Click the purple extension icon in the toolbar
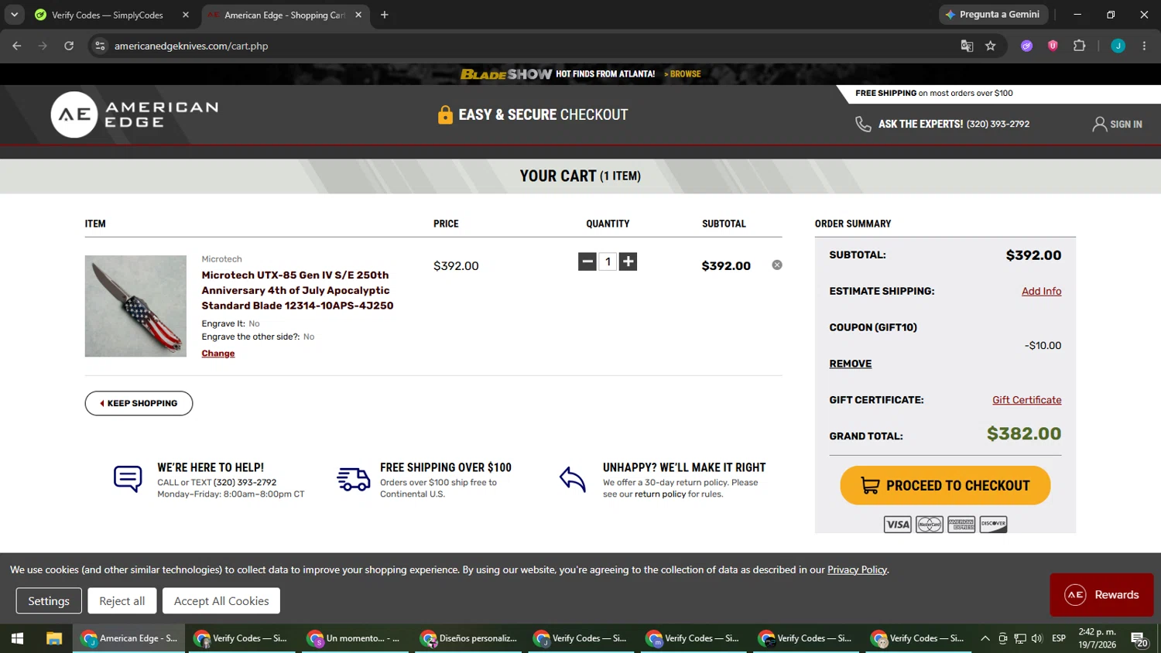This screenshot has height=653, width=1161. (1027, 46)
